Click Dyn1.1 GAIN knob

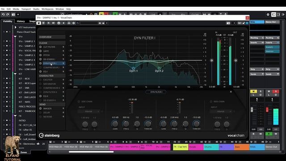point(115,124)
